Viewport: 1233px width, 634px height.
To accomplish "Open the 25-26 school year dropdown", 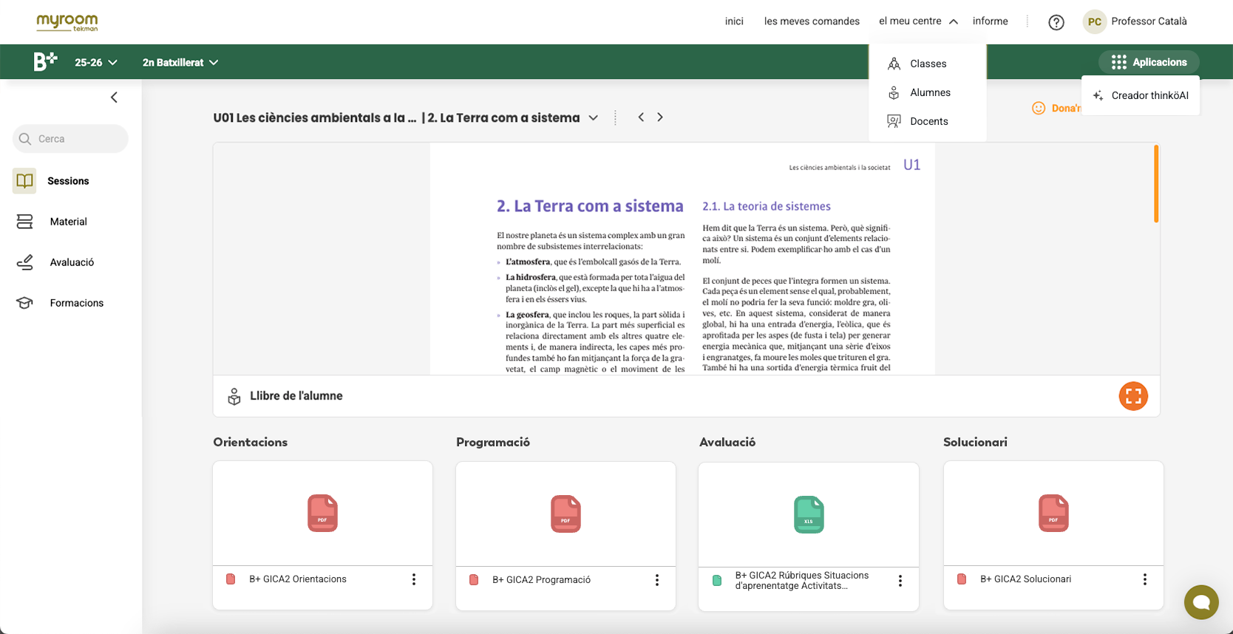I will [x=96, y=63].
